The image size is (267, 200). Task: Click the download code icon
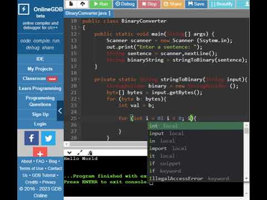(246, 4)
